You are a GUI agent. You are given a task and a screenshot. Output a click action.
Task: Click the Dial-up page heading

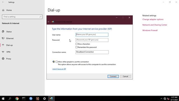pyautogui.click(x=54, y=10)
